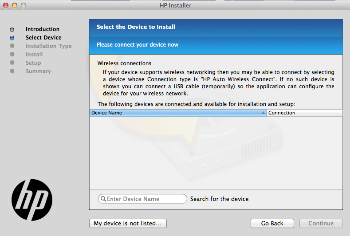Select the Select Device step label
Image resolution: width=350 pixels, height=236 pixels.
coord(43,38)
